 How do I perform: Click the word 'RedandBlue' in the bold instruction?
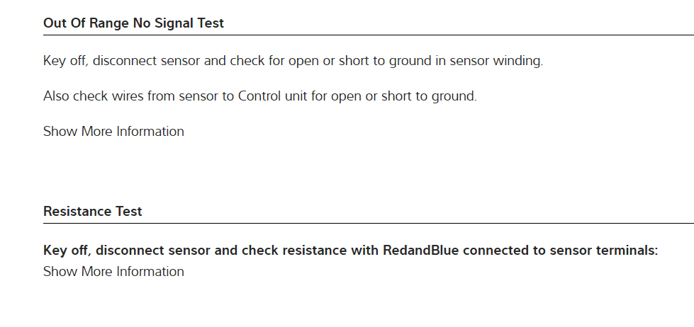point(417,251)
